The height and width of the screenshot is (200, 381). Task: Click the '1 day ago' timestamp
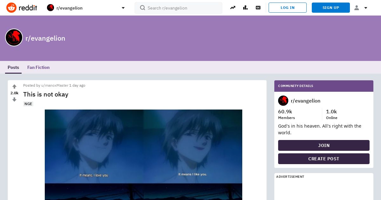(x=77, y=85)
